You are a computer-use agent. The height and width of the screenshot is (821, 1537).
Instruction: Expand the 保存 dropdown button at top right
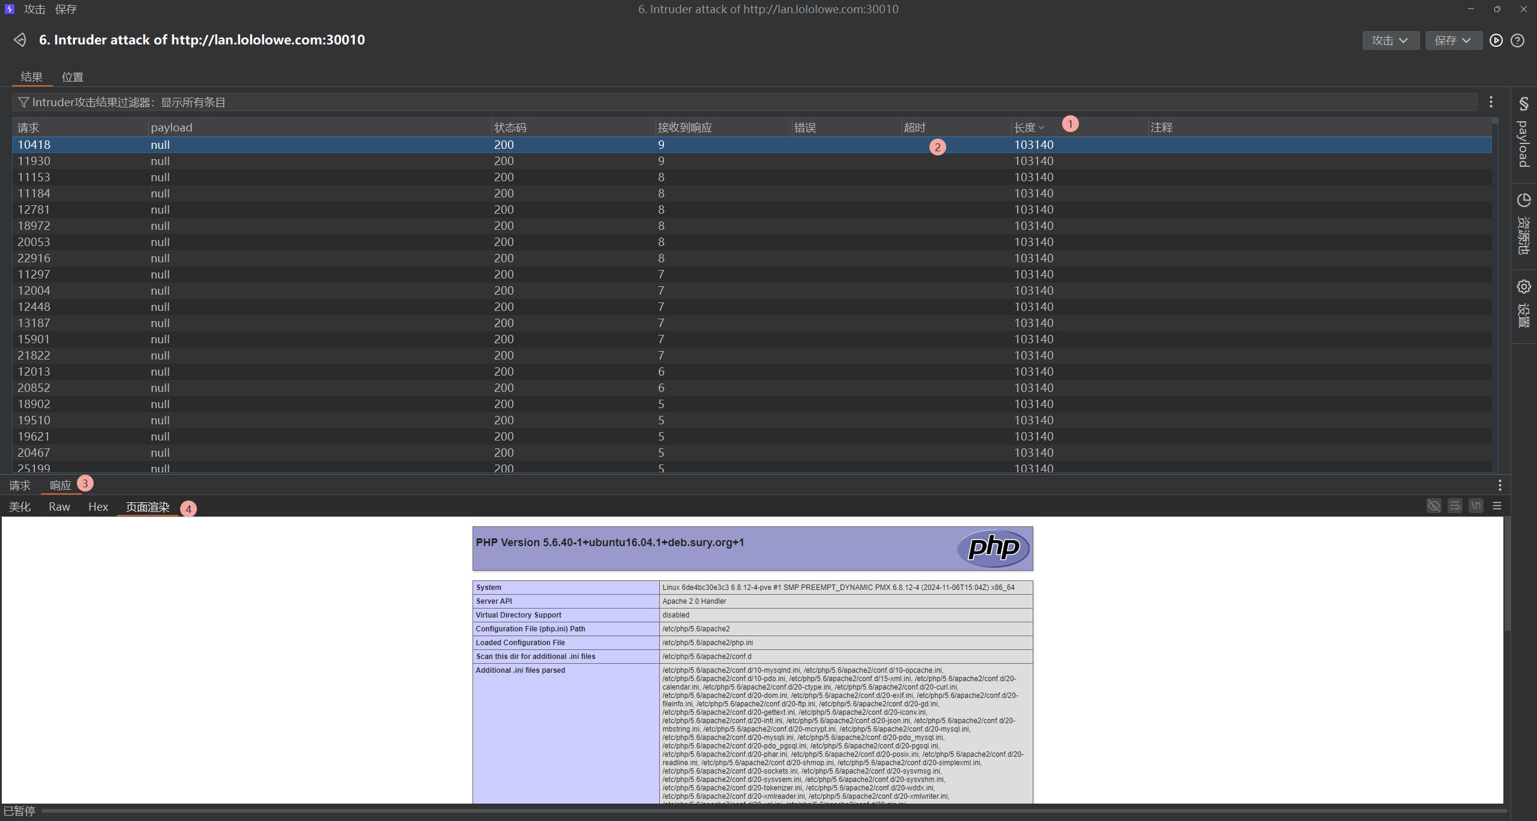(x=1454, y=40)
